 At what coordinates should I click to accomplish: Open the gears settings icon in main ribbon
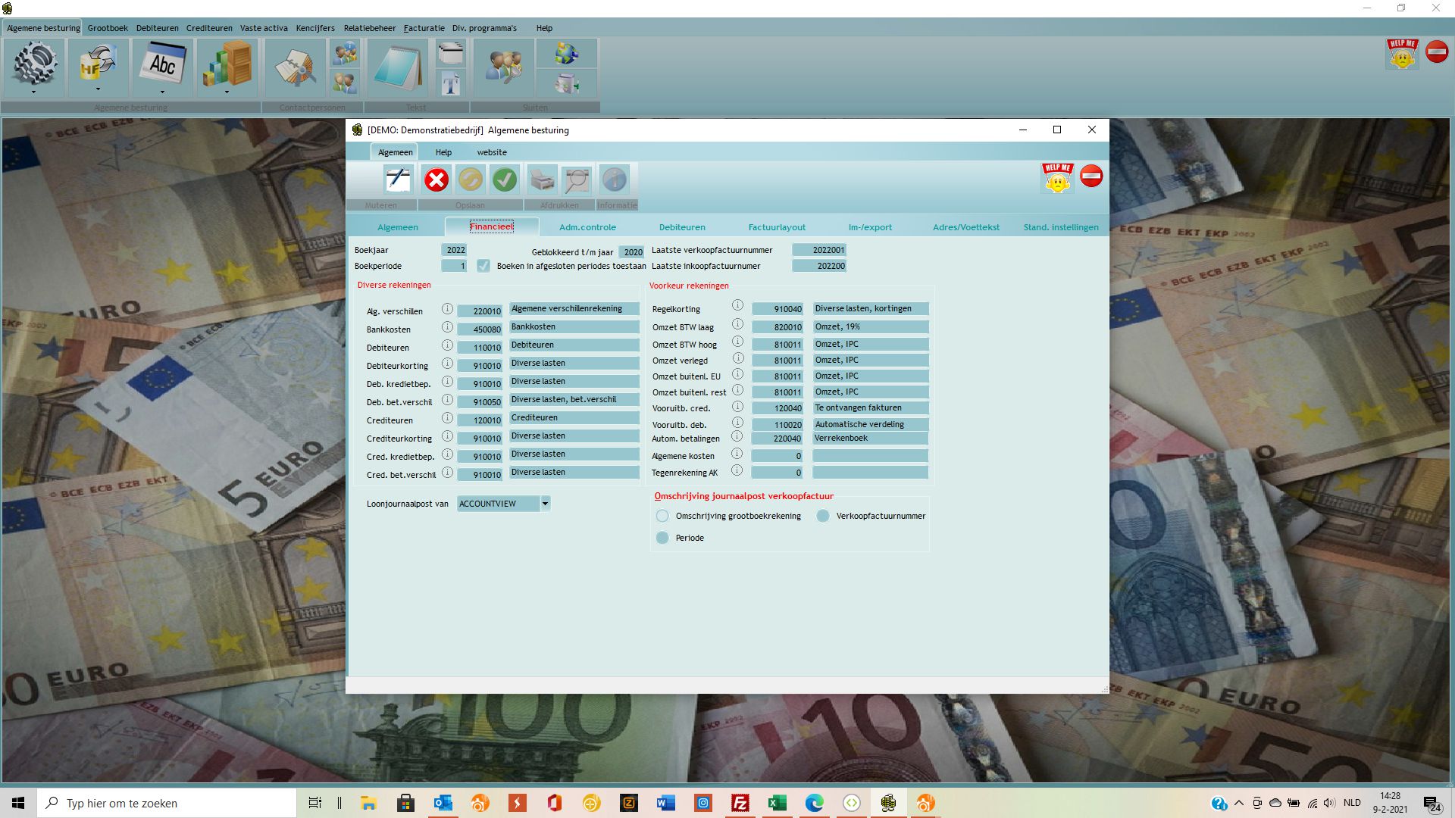point(34,64)
